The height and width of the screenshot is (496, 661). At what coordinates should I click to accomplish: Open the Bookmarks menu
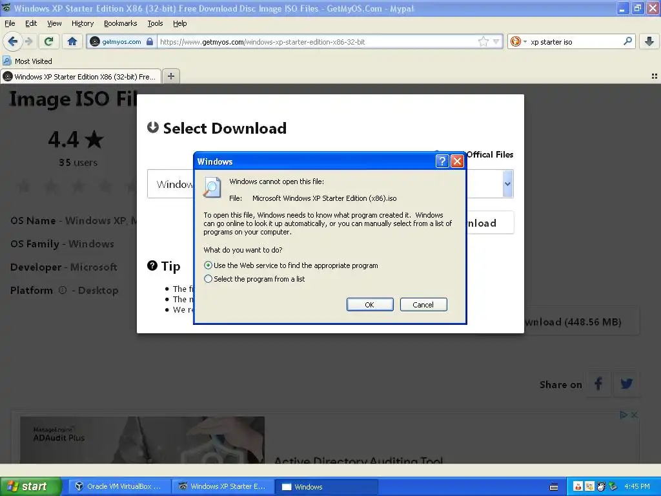121,23
